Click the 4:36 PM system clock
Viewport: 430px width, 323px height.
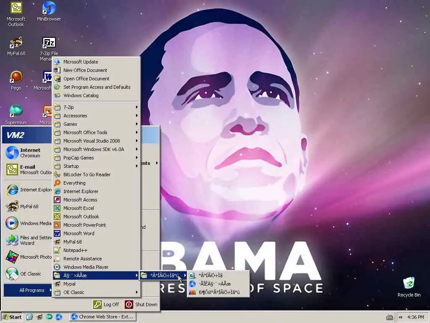tap(415, 317)
